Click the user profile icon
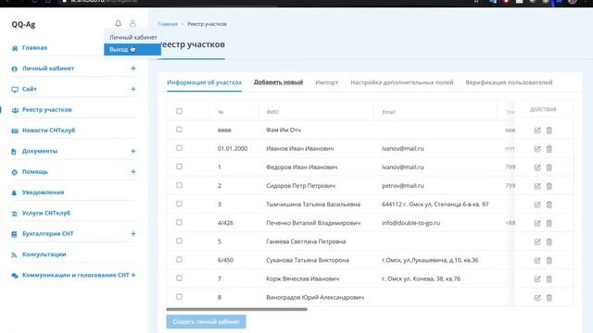The width and height of the screenshot is (593, 333). coord(132,23)
